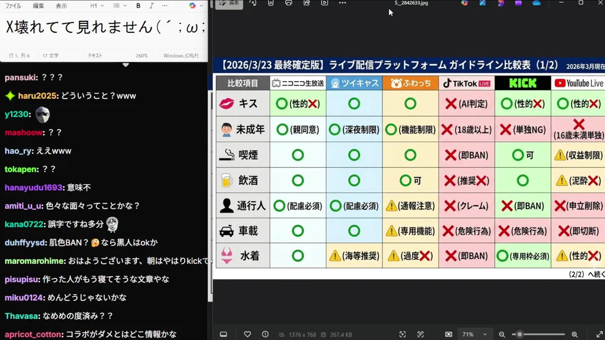Print the image in Photos viewer
The height and width of the screenshot is (340, 605).
[289, 3]
